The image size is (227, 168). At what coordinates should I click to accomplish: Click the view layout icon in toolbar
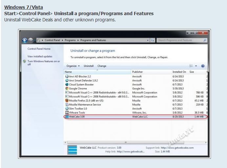point(191,66)
